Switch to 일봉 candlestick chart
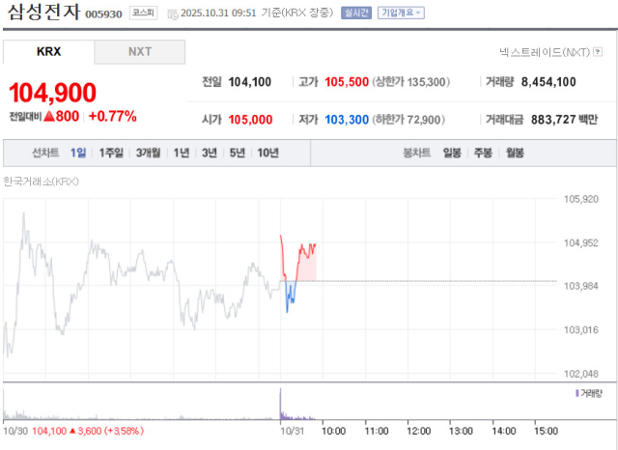The height and width of the screenshot is (450, 618). [452, 153]
